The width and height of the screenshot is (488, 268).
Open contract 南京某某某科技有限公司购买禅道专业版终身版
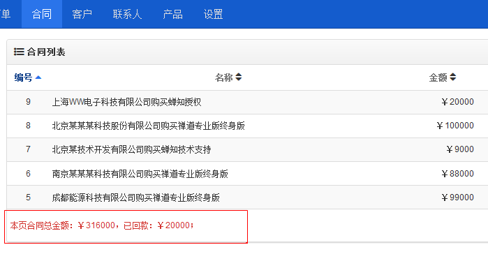coord(140,174)
